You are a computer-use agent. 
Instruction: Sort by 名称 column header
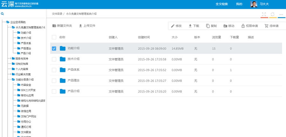[x=62, y=37]
